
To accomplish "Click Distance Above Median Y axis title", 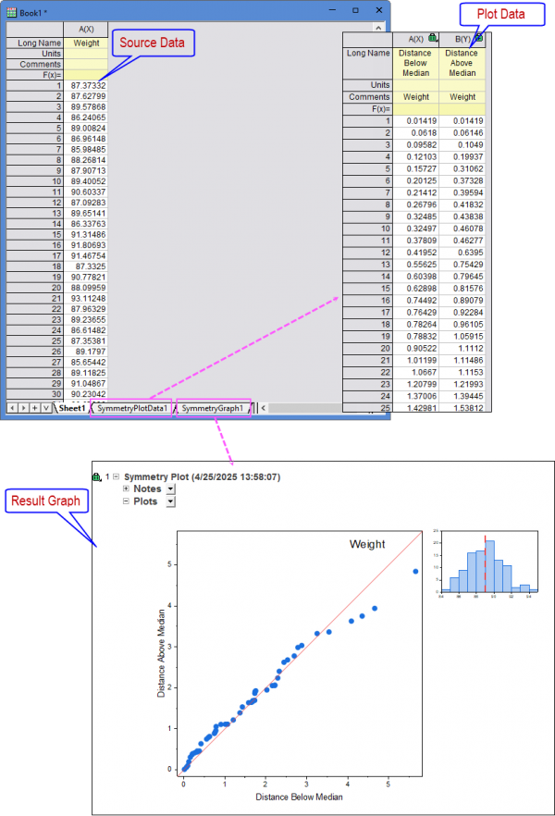I will pyautogui.click(x=161, y=653).
